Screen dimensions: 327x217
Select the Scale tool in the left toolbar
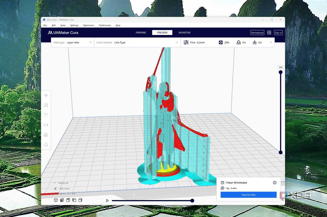click(46, 105)
